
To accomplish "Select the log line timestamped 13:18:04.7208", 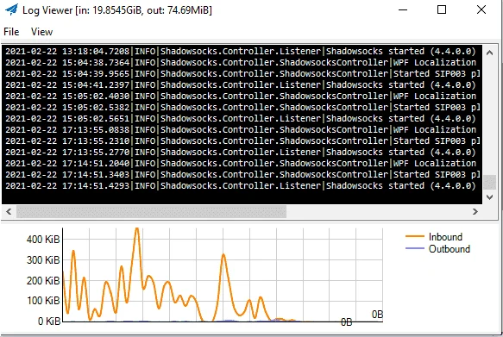I will click(x=241, y=51).
